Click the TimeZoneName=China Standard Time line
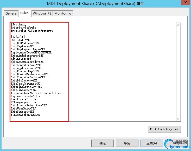Image resolution: width=191 pixels, height=151 pixels. 36,93
